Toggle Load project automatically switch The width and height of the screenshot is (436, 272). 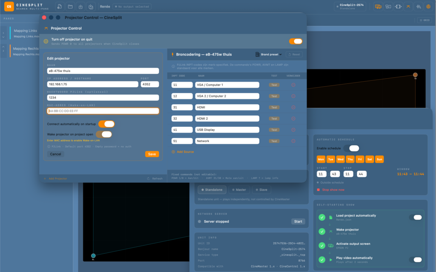tap(416, 217)
